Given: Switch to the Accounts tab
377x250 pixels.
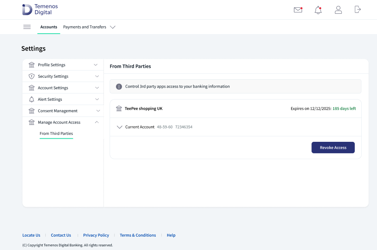Looking at the screenshot, I should point(49,27).
